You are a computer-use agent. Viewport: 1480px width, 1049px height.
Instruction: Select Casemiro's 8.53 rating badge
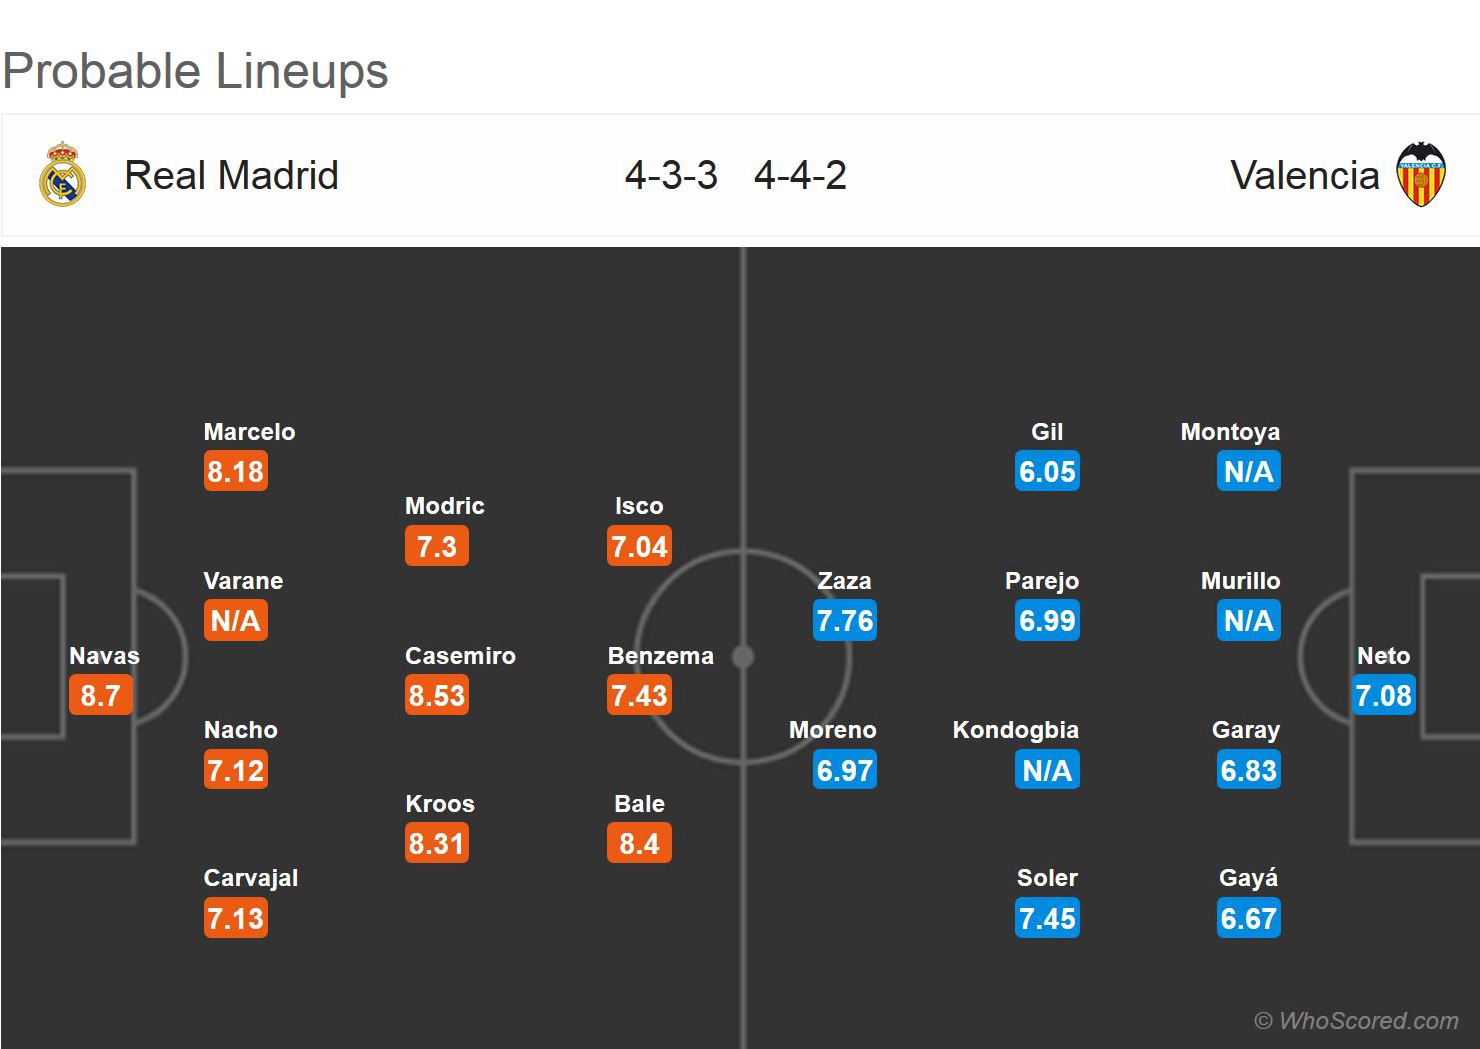(x=437, y=695)
